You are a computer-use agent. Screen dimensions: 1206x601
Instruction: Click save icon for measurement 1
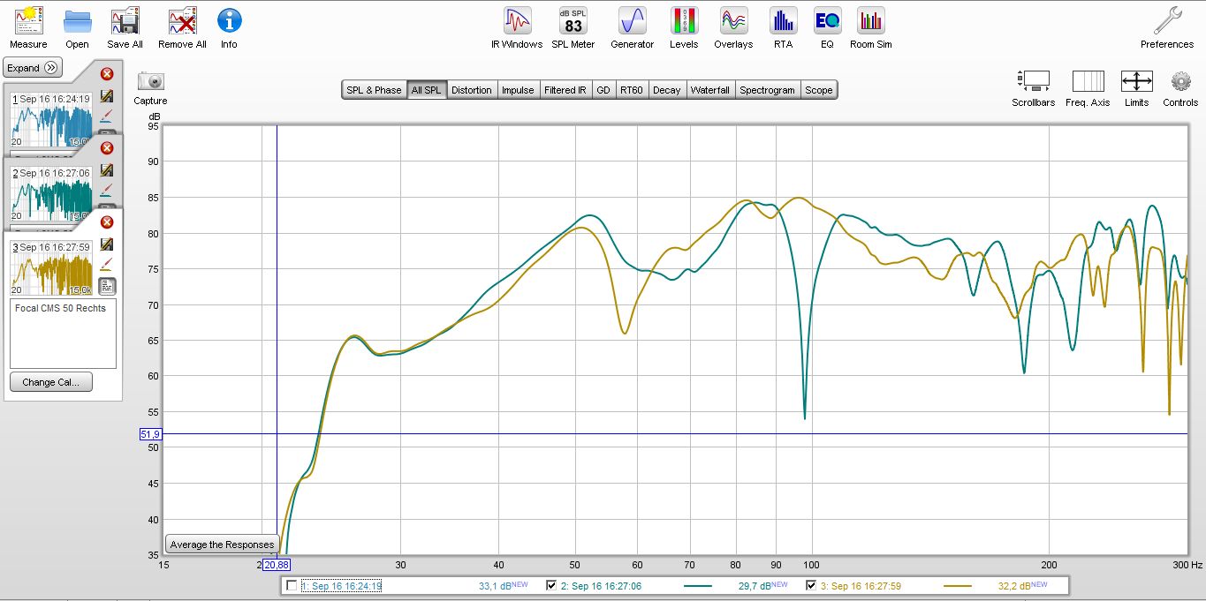tap(107, 96)
